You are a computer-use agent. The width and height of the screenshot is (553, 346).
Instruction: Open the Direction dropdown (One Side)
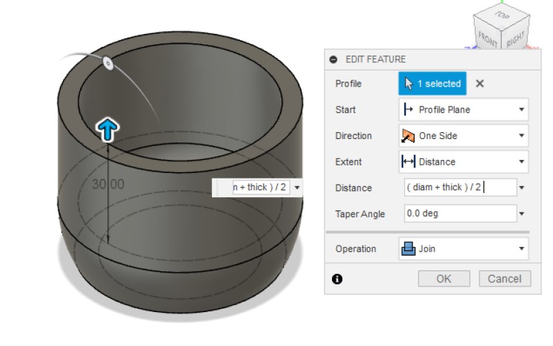464,136
